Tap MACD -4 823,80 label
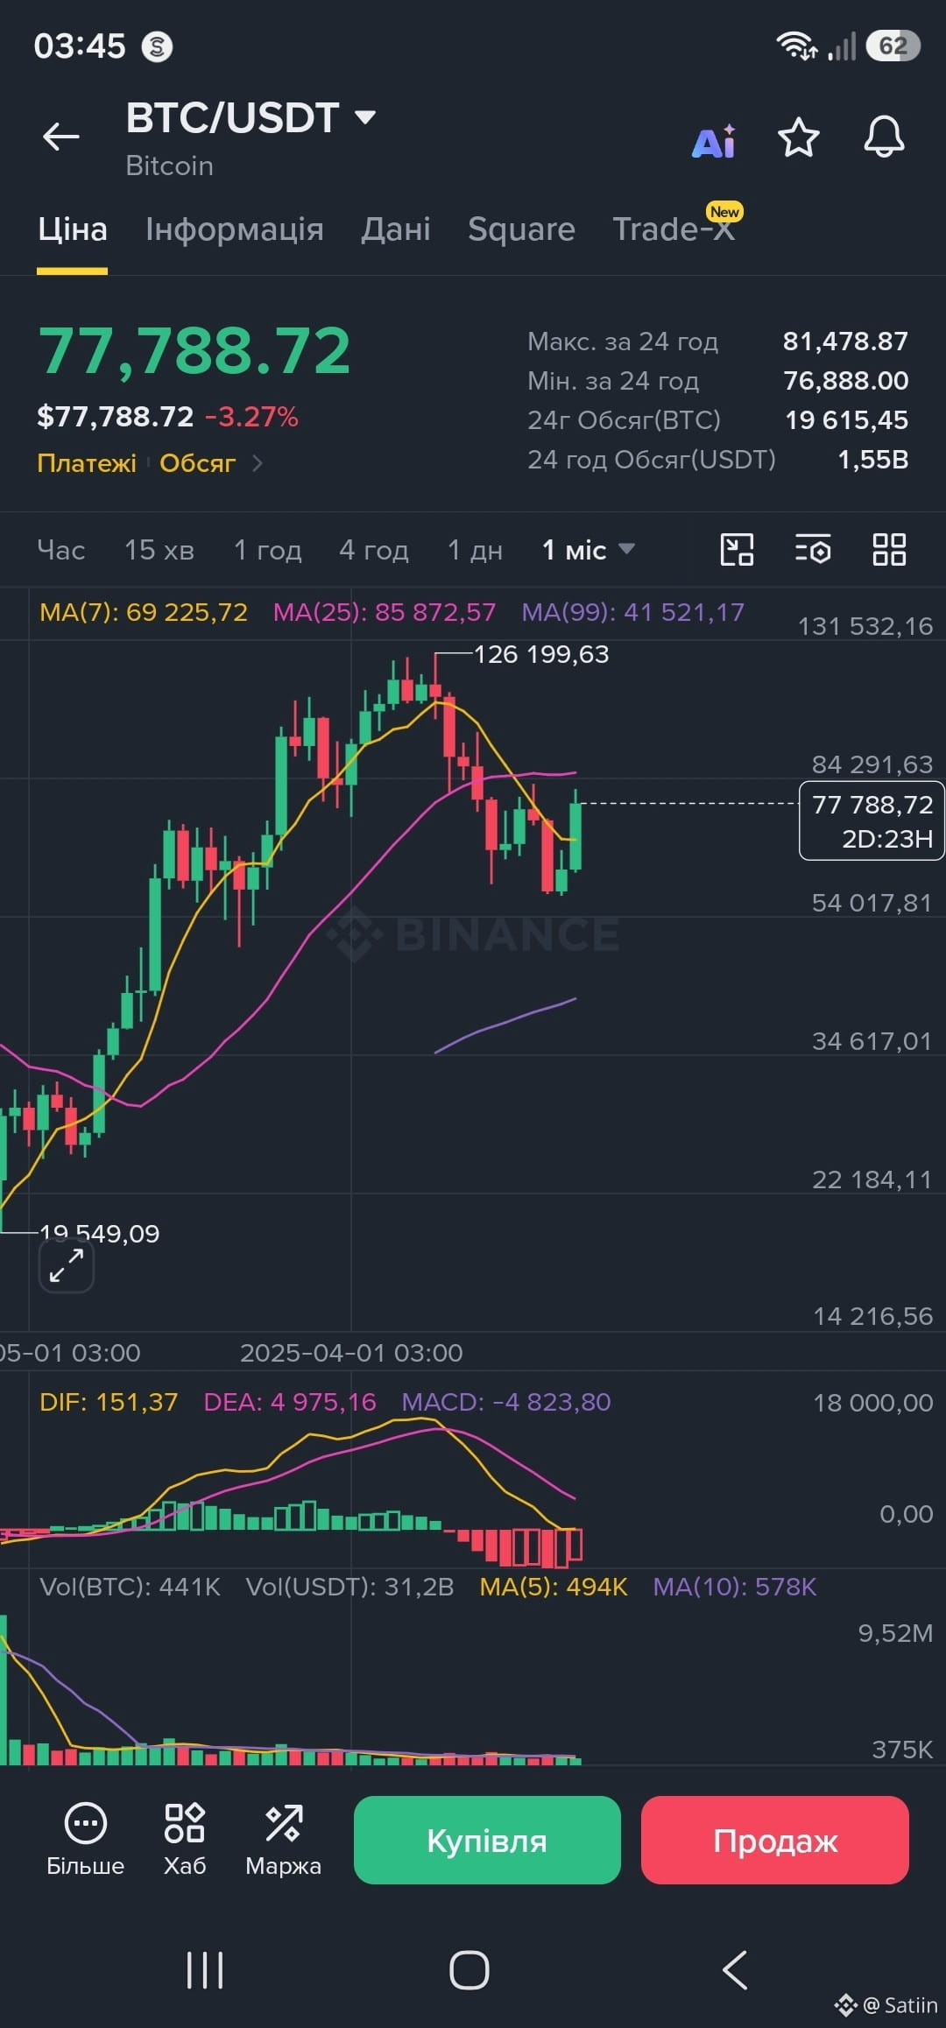 [x=506, y=1402]
